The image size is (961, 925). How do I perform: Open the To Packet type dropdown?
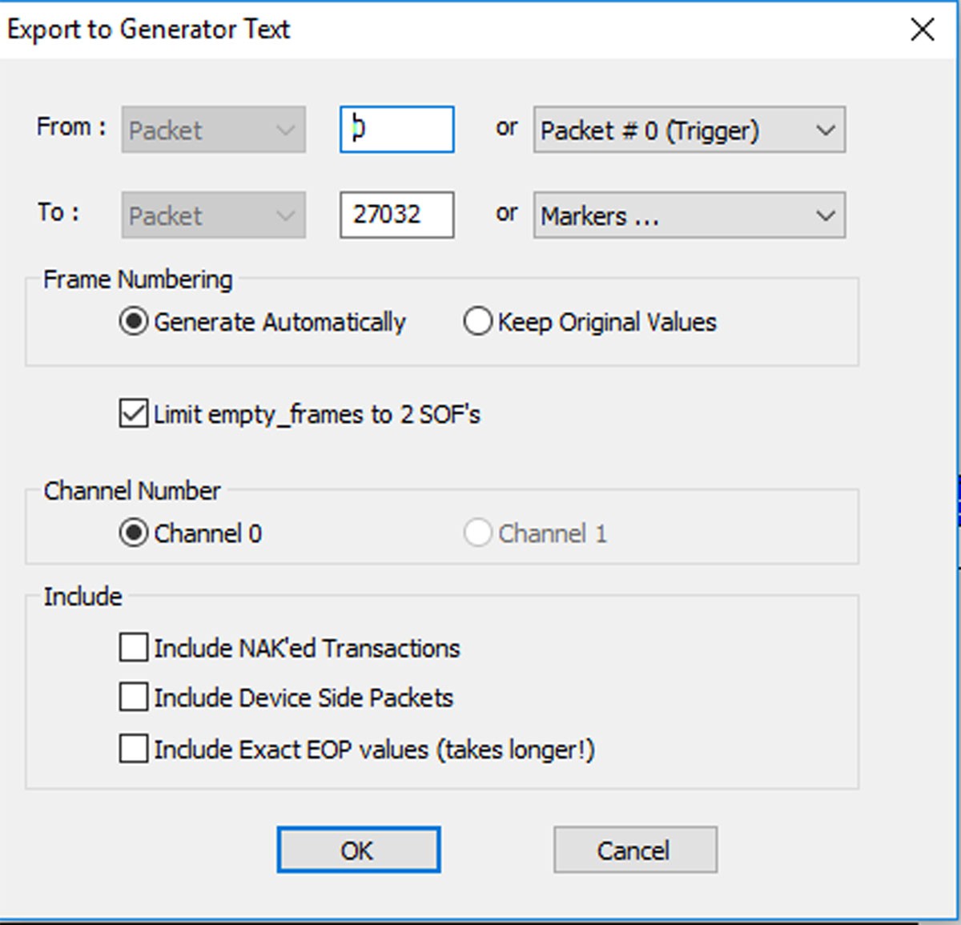pos(213,215)
